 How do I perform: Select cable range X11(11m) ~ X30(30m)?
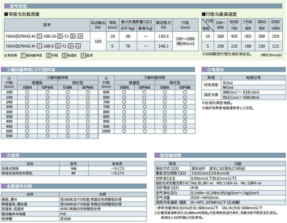coord(241,97)
